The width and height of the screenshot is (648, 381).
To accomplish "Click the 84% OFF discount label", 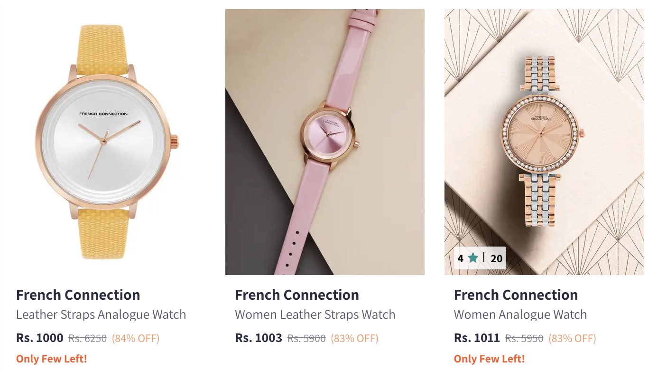I will (x=136, y=338).
